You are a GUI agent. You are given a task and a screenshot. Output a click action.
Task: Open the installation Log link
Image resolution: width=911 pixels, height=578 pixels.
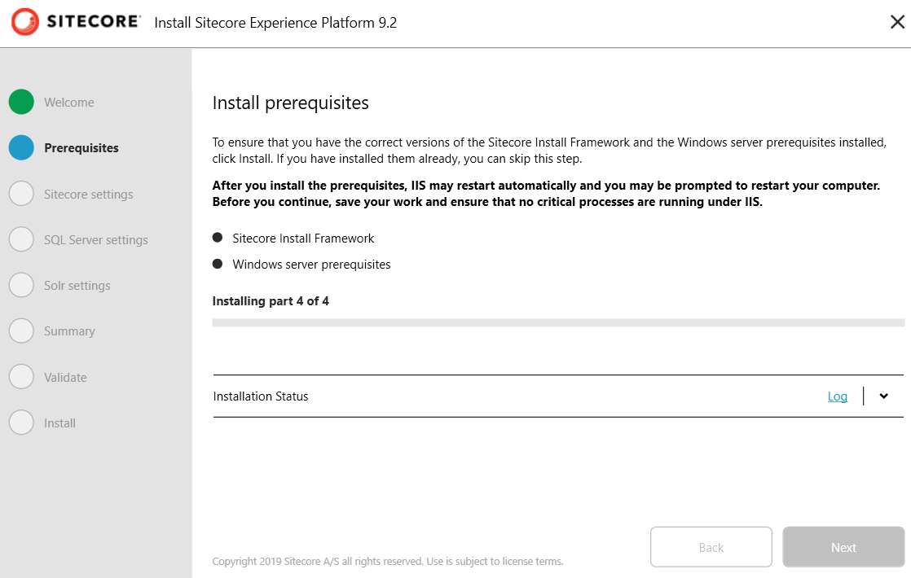coord(837,396)
